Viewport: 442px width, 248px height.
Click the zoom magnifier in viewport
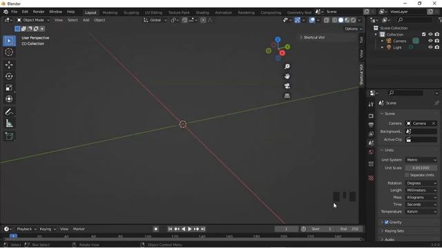[287, 66]
